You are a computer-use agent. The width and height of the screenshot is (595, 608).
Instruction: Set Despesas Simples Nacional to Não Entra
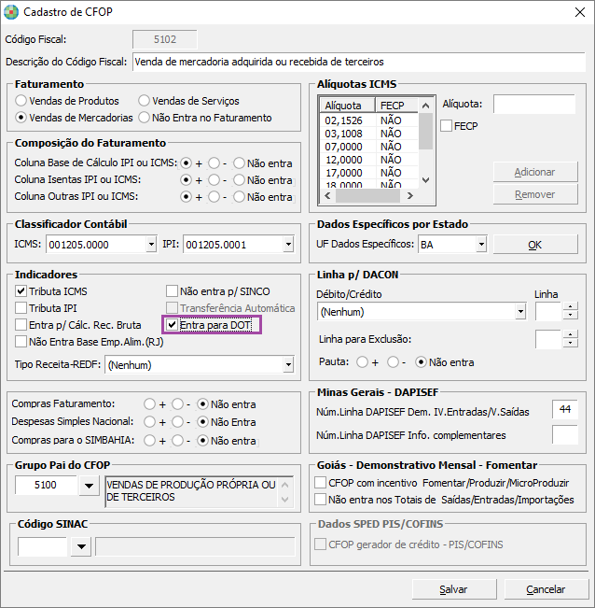pyautogui.click(x=203, y=422)
